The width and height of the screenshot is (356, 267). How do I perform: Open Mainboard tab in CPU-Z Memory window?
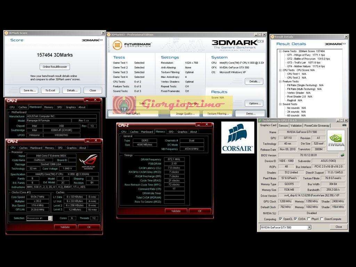[147, 132]
